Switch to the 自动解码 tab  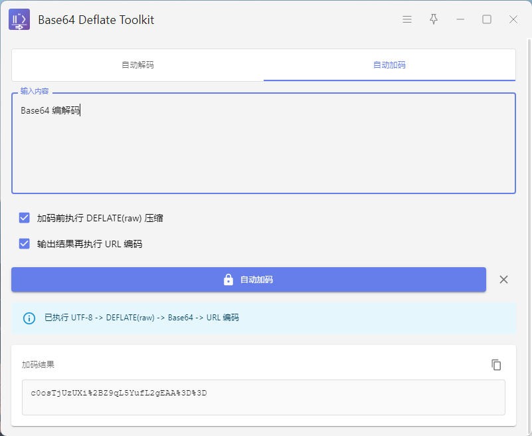coord(137,65)
